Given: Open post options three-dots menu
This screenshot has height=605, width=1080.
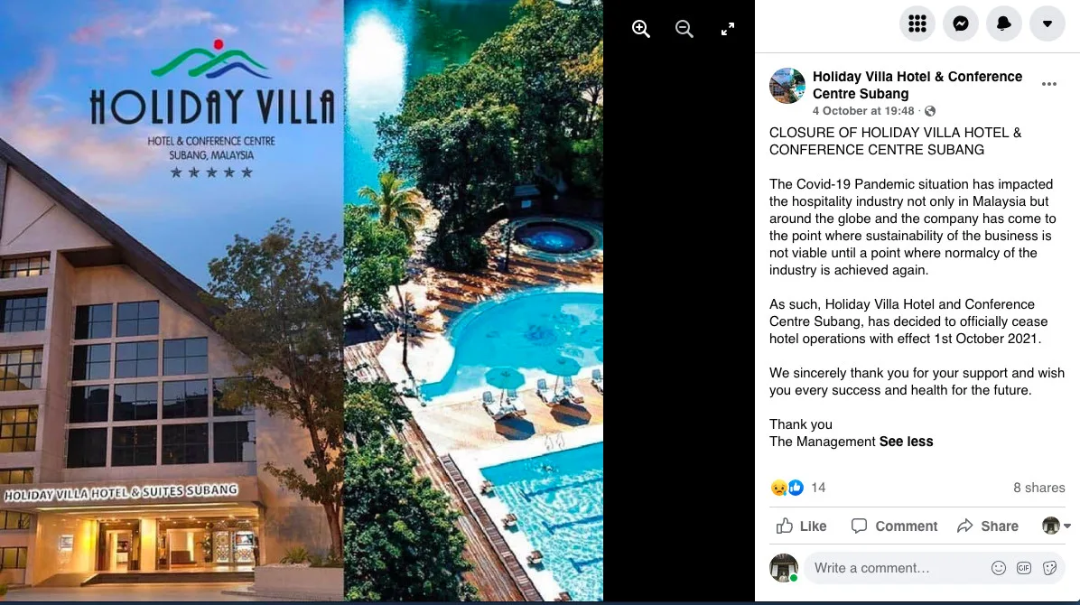Looking at the screenshot, I should 1049,84.
